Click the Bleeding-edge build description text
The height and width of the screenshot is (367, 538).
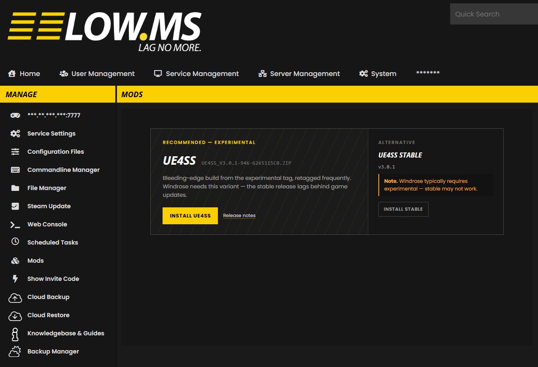tap(257, 187)
